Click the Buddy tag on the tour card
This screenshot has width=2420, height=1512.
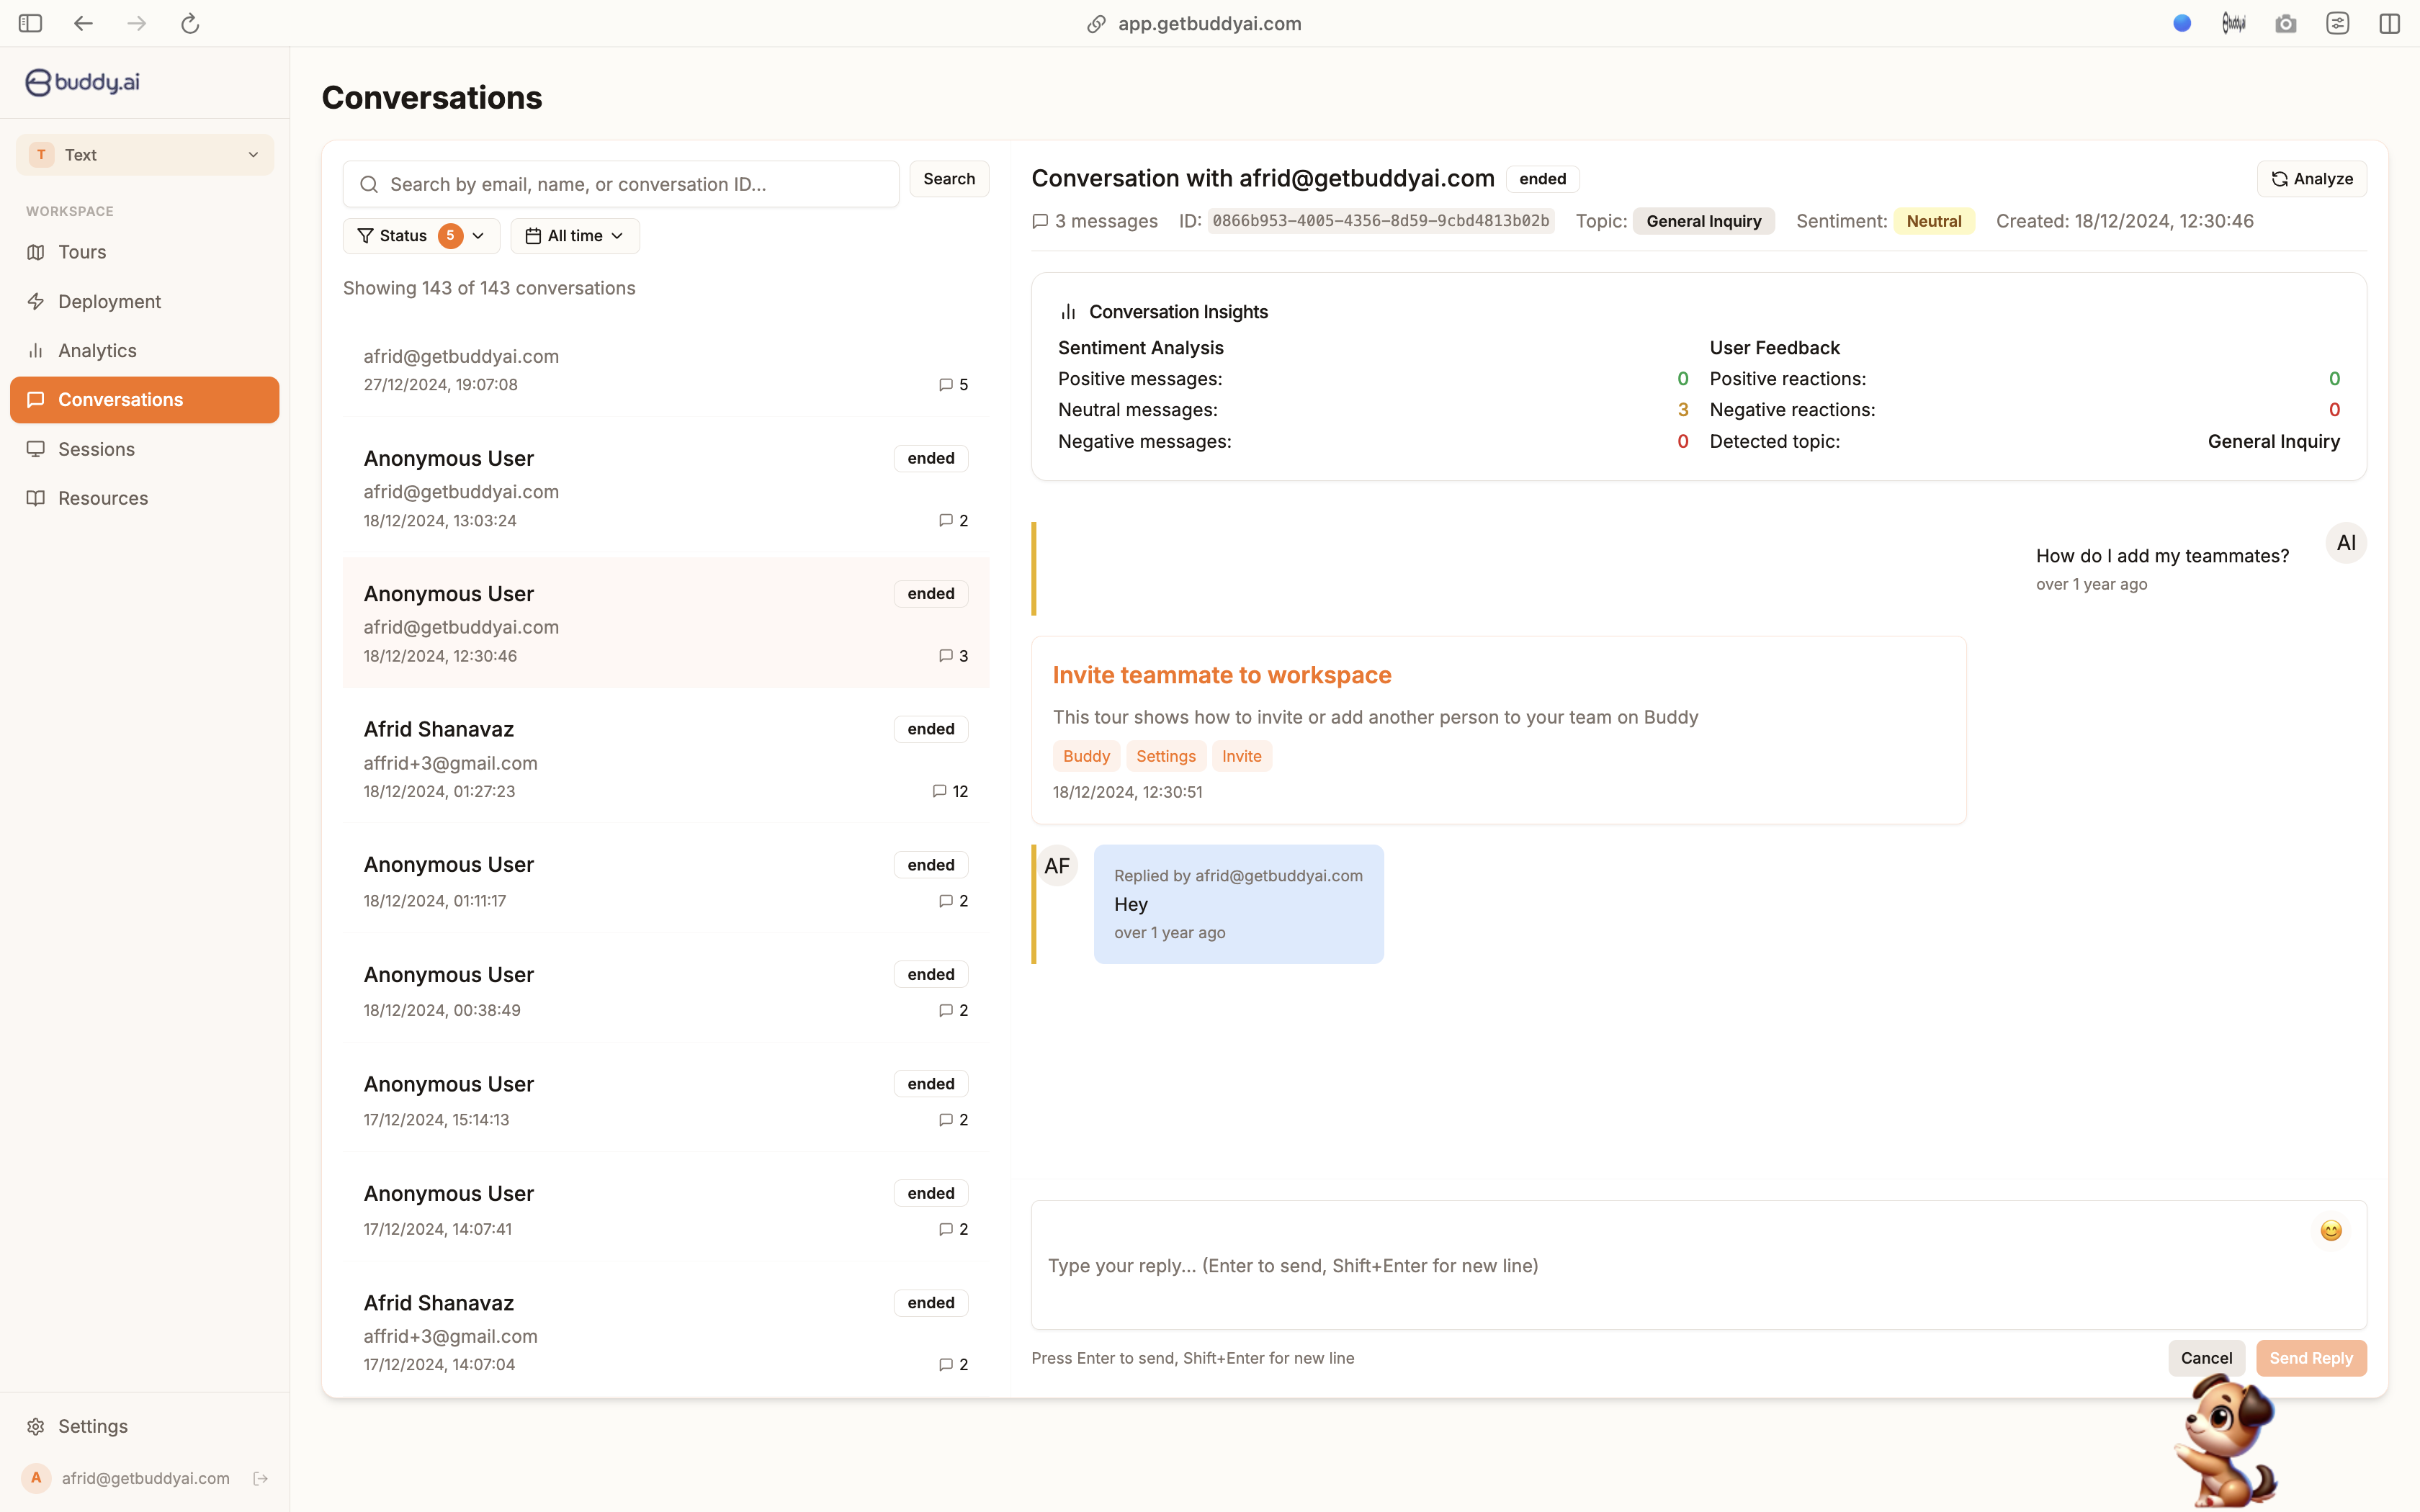pyautogui.click(x=1086, y=756)
